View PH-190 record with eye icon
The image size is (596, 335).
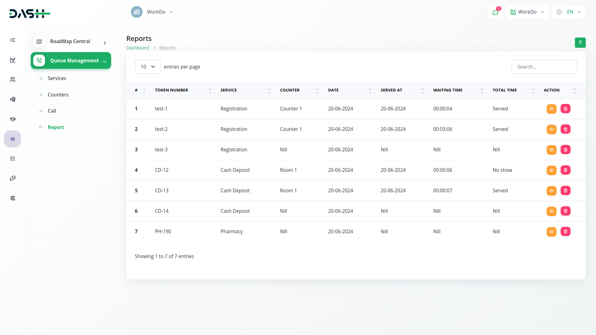(551, 232)
